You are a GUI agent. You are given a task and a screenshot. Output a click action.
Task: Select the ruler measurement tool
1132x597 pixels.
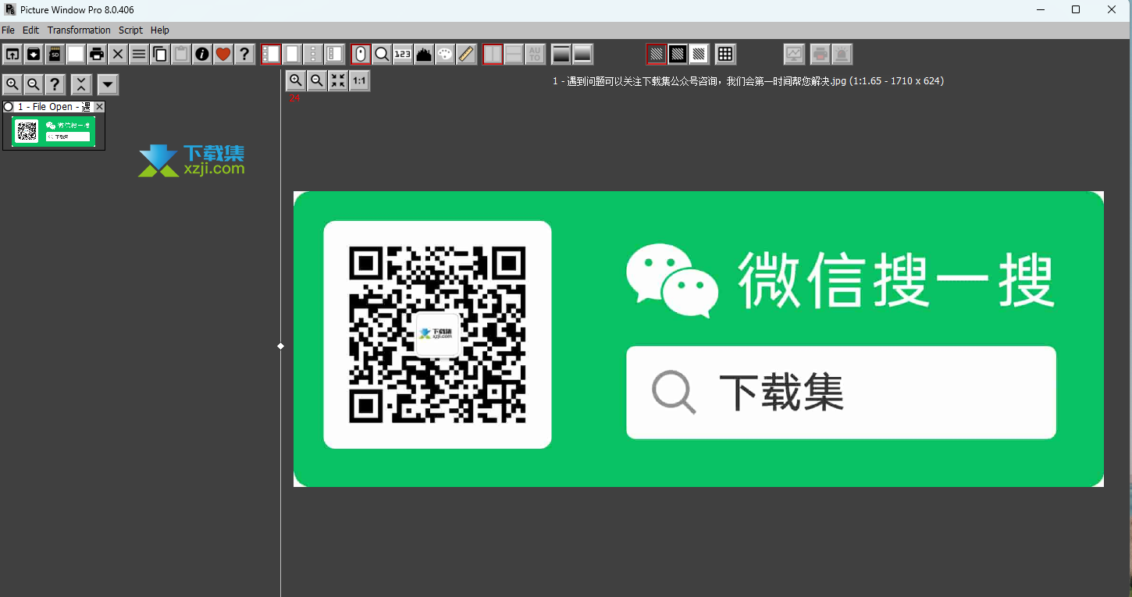466,54
